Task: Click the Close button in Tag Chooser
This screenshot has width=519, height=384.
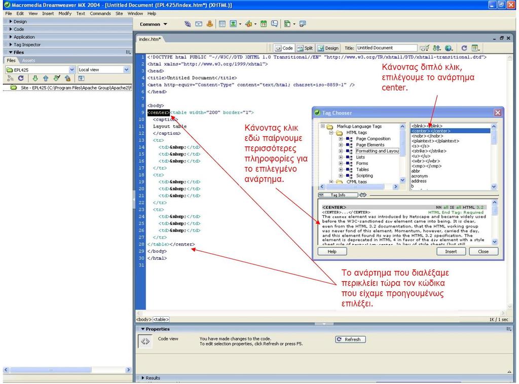Action: 483,252
